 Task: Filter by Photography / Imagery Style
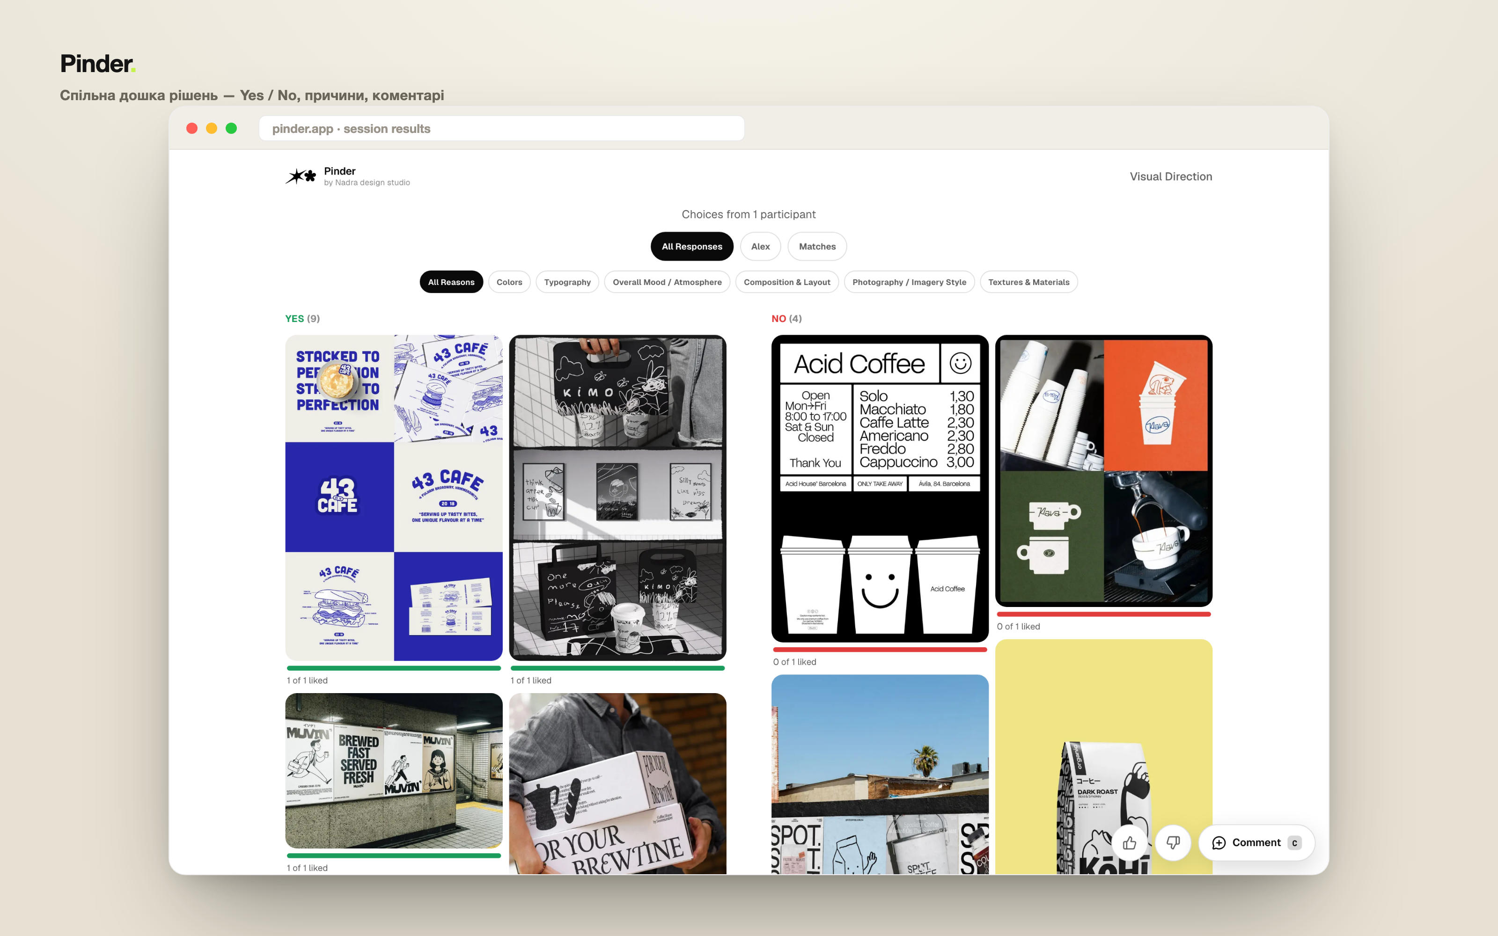[x=909, y=282]
